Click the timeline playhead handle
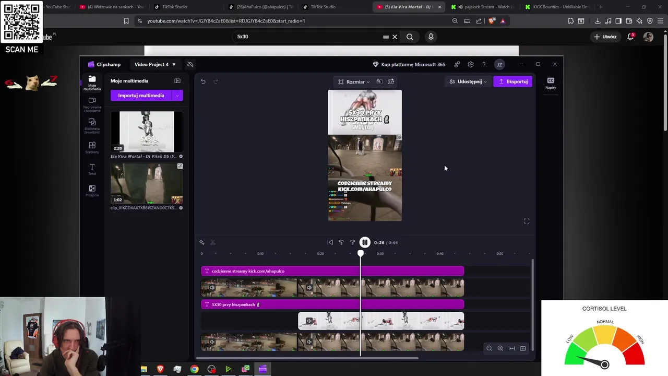This screenshot has height=376, width=668. [361, 253]
